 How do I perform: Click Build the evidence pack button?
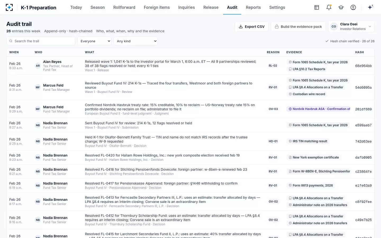(298, 26)
